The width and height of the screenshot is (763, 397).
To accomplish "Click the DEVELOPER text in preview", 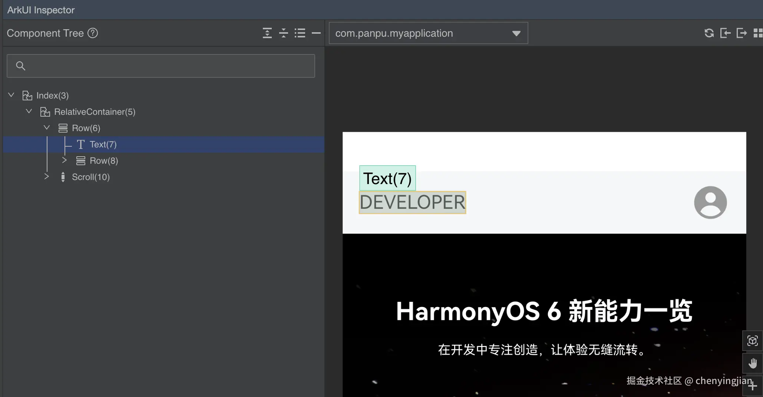I will click(412, 203).
